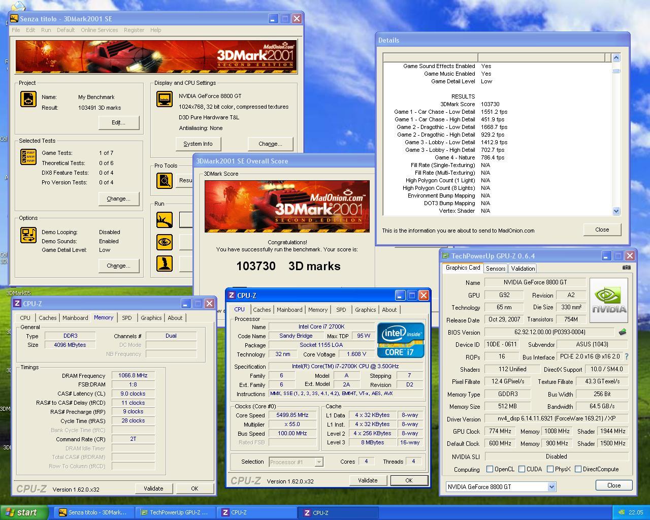Click Change... in Options section

118,266
